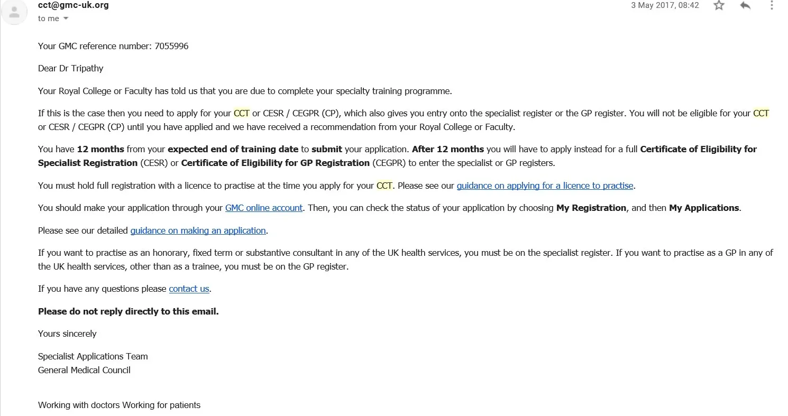Click the "Specialist Applications Team" signature line
The height and width of the screenshot is (416, 788).
click(93, 356)
